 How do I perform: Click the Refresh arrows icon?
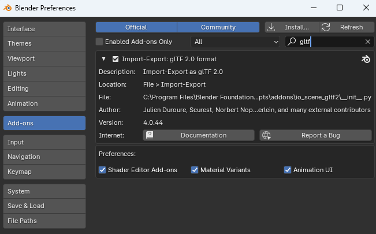click(x=326, y=27)
